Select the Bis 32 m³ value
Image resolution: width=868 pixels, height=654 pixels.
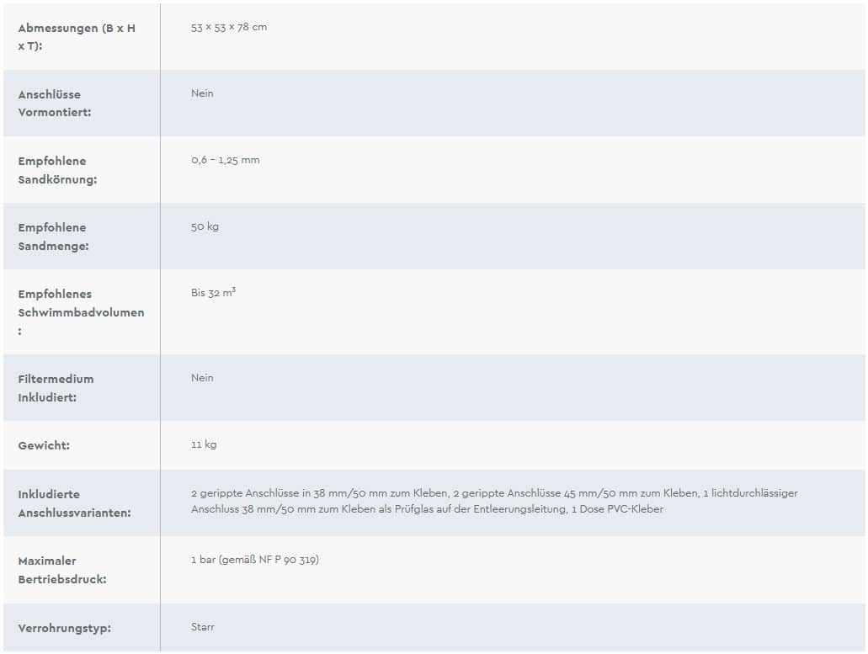213,293
